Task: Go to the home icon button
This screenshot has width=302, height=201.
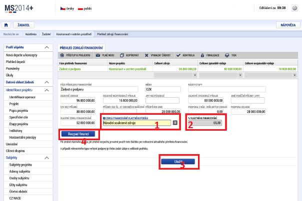Action: click(6, 25)
